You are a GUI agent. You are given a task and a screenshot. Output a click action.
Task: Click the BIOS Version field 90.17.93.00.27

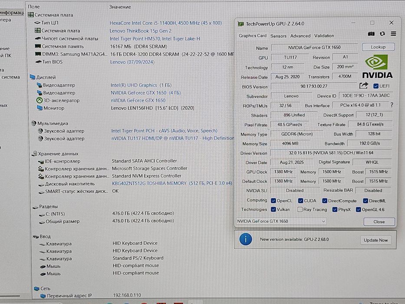[x=313, y=86]
